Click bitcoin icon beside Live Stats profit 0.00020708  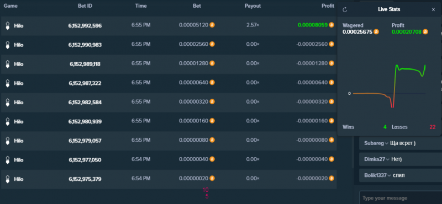pyautogui.click(x=425, y=32)
